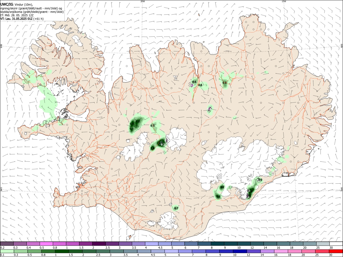The height and width of the screenshot is (257, 343).
Task: Click the 0.5 precipitation value on the map
Action: click(x=152, y=126)
